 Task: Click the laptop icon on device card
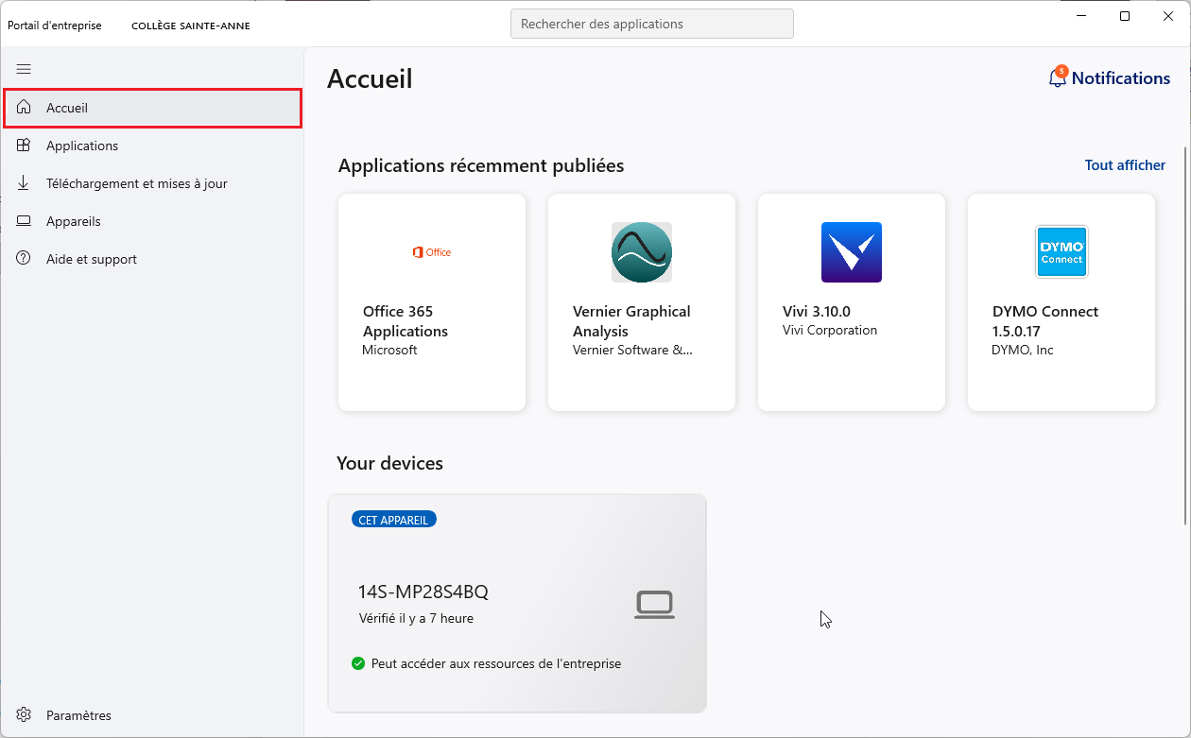pyautogui.click(x=654, y=605)
